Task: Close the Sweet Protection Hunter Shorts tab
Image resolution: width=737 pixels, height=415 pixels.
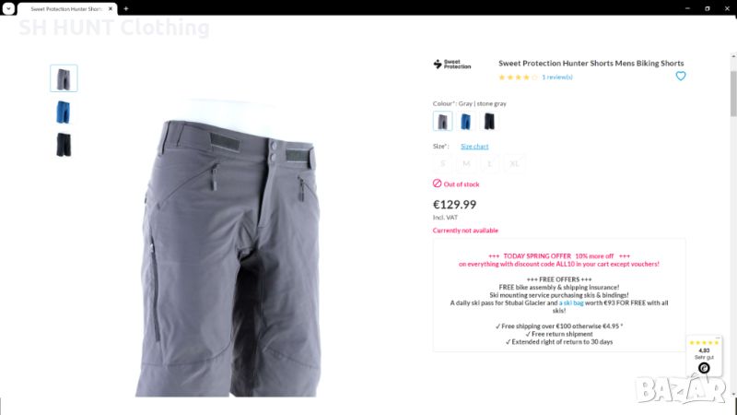Action: pyautogui.click(x=111, y=8)
